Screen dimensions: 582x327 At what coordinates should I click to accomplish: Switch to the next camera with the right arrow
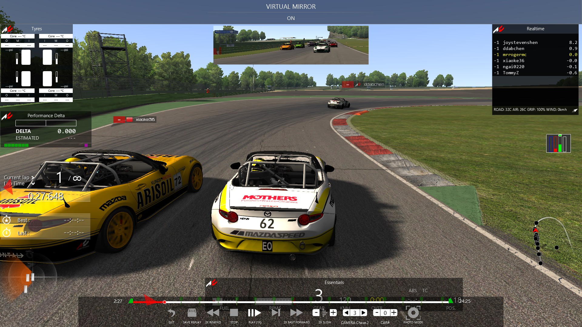pyautogui.click(x=363, y=313)
